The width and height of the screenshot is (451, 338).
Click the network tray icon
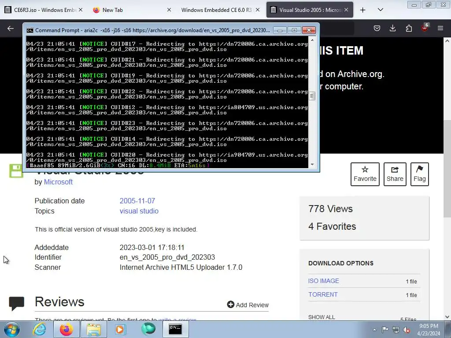pos(396,330)
